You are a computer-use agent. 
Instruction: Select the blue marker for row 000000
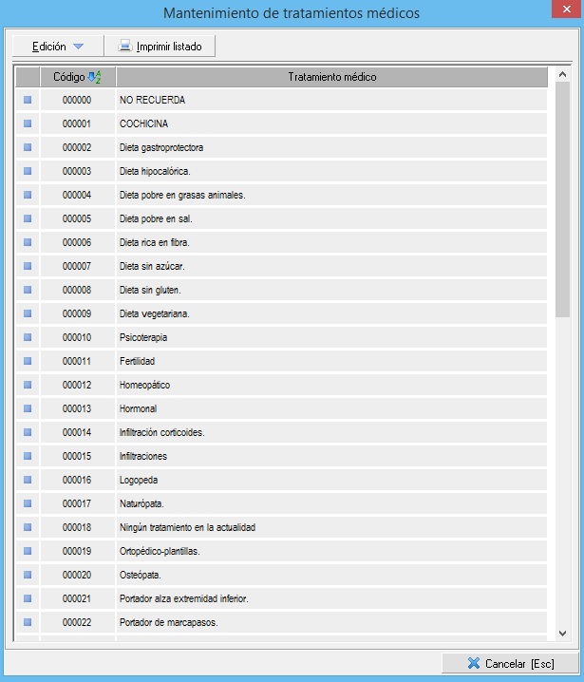tap(28, 100)
